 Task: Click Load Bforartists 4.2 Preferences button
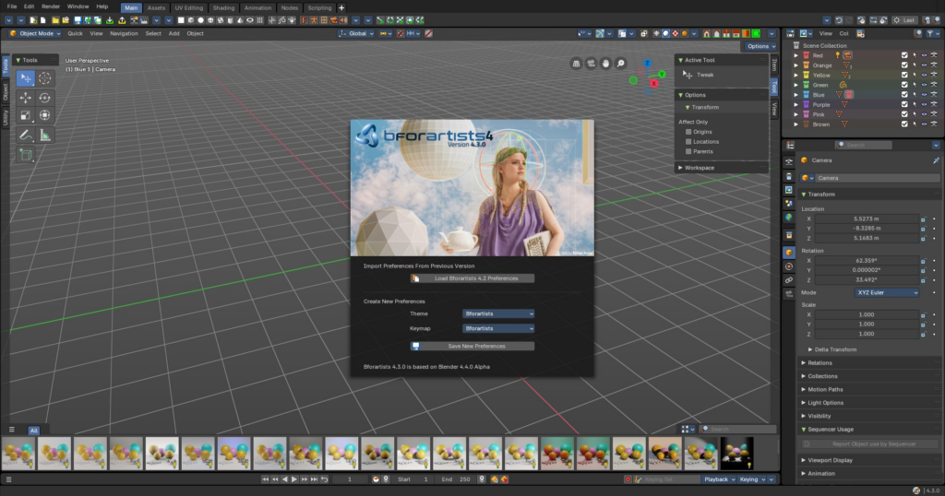click(472, 278)
